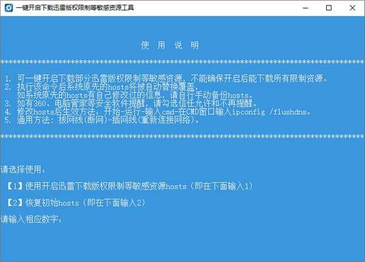Maximize the console window
Image resolution: width=365 pixels, height=262 pixels.
[328, 8]
